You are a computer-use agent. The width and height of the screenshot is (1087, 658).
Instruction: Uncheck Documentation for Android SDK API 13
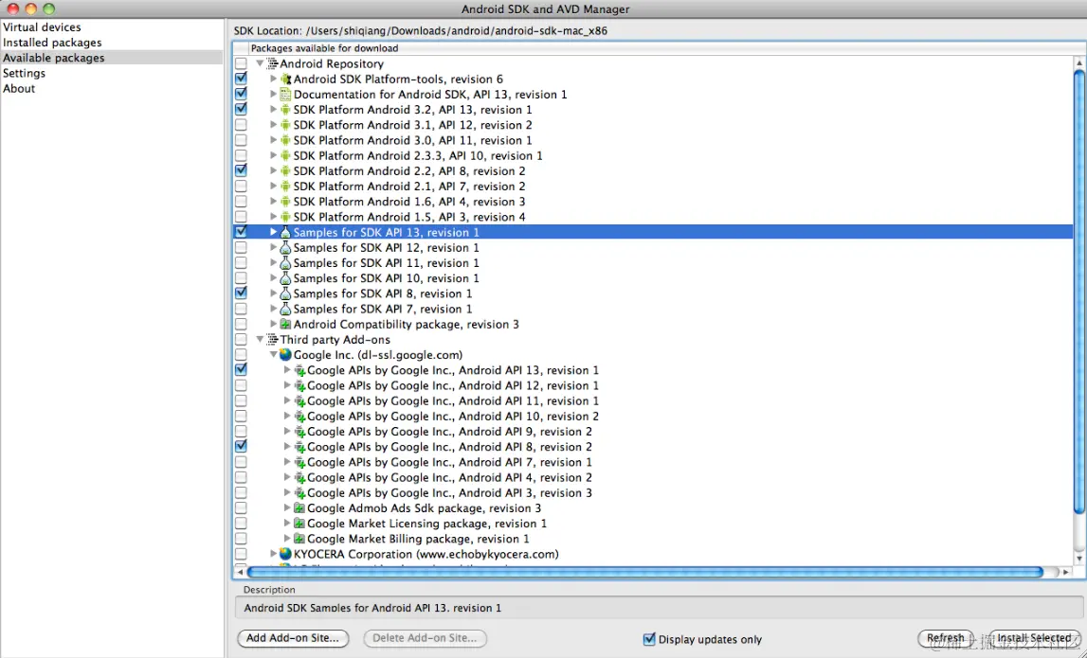click(241, 94)
